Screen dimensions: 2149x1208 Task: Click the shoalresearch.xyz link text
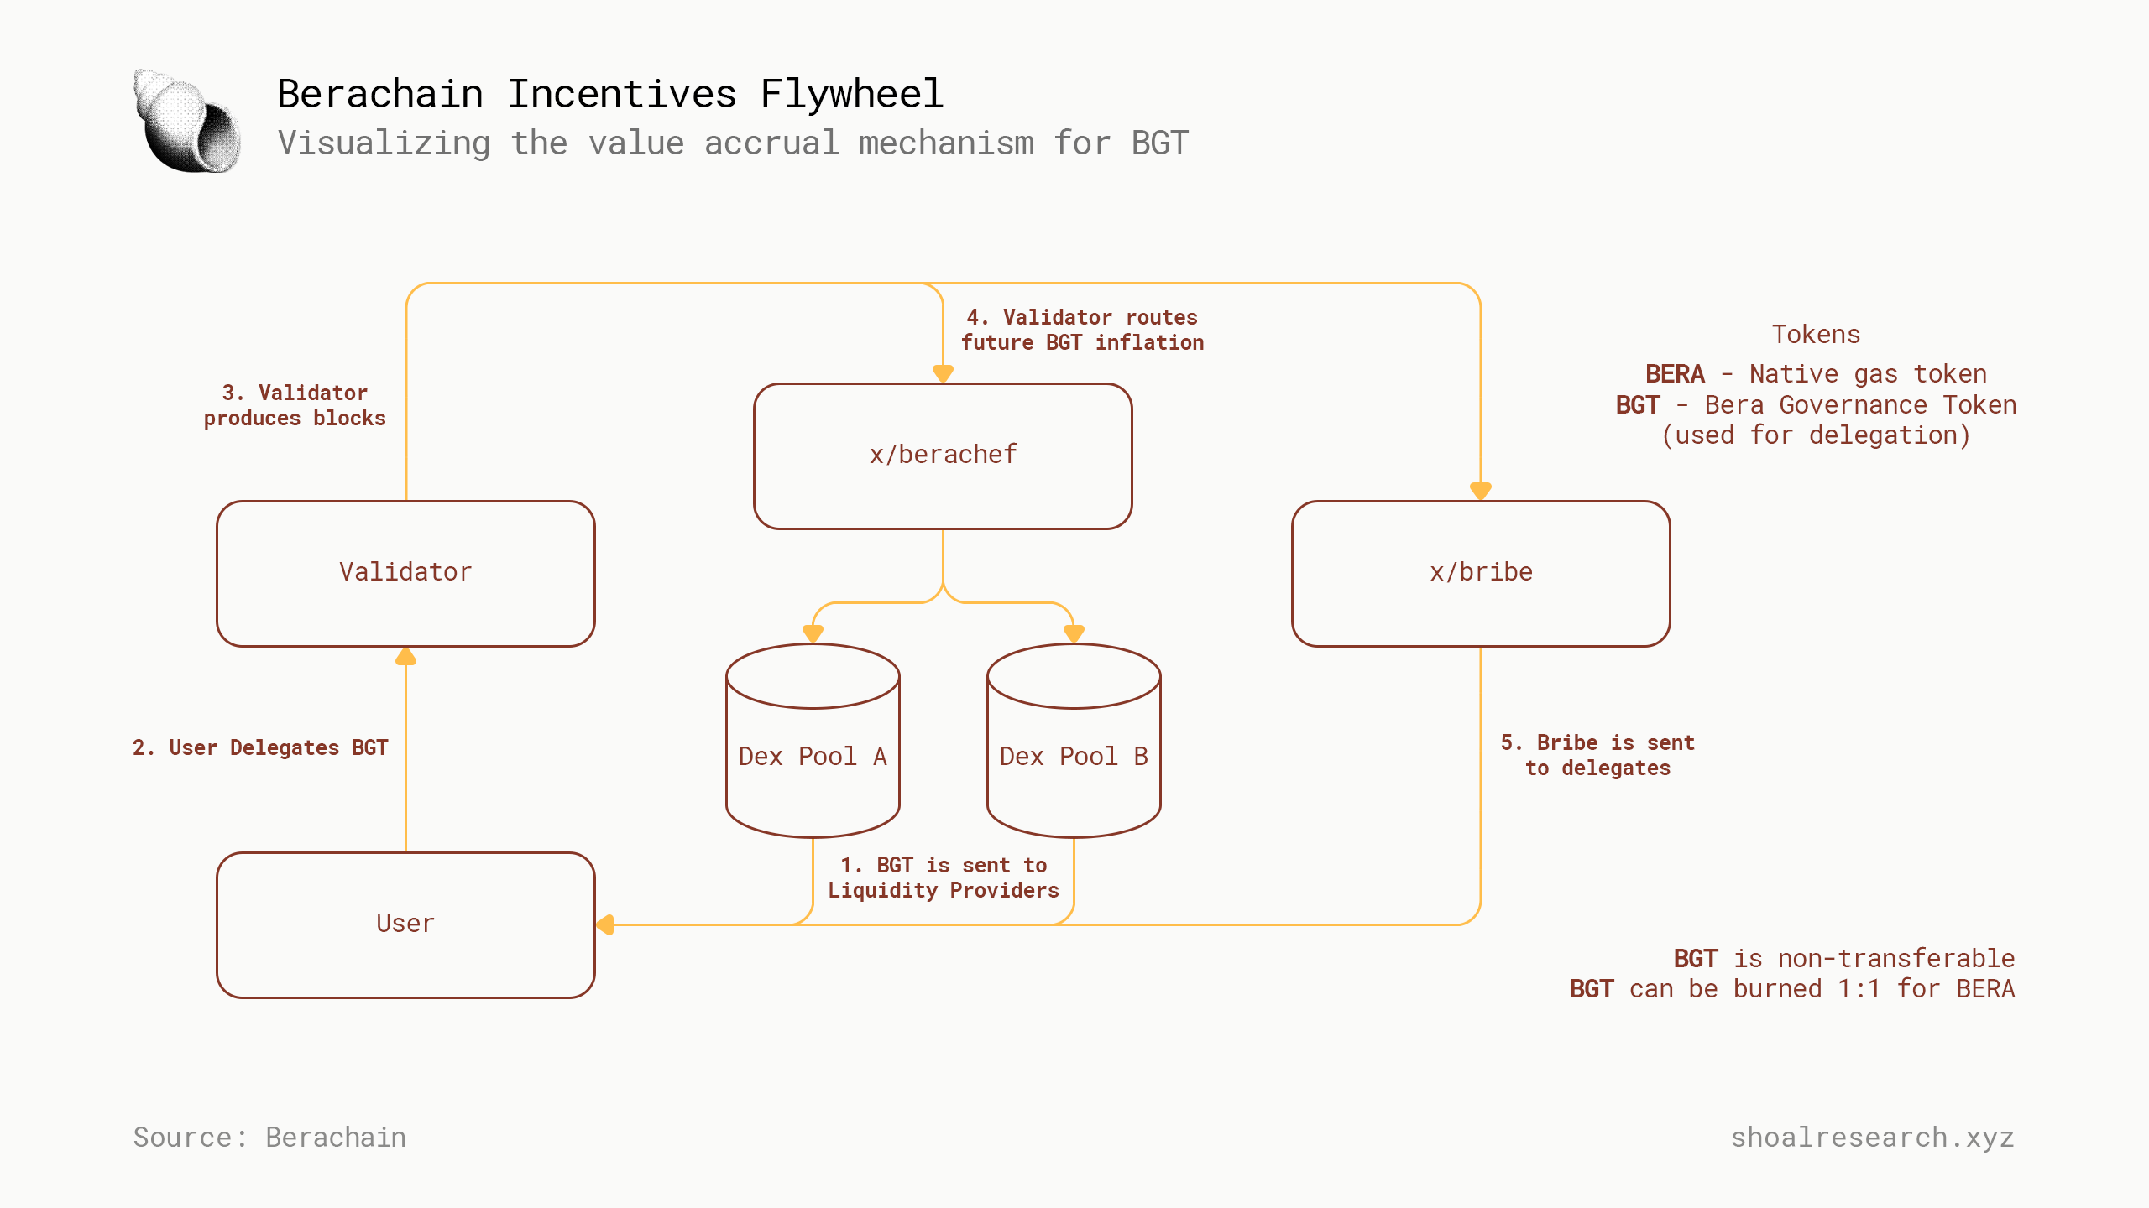1872,1138
